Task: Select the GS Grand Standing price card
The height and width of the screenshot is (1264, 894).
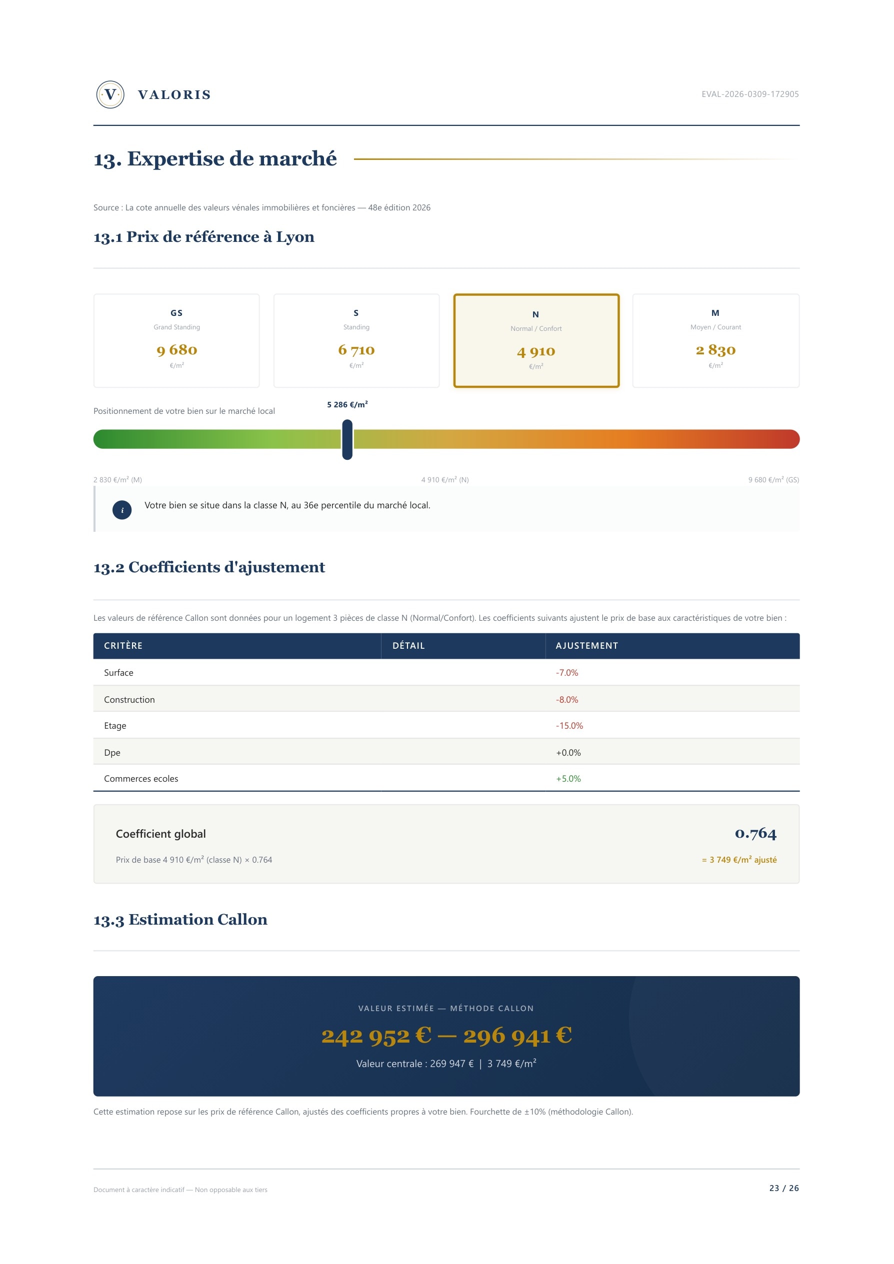Action: click(176, 340)
